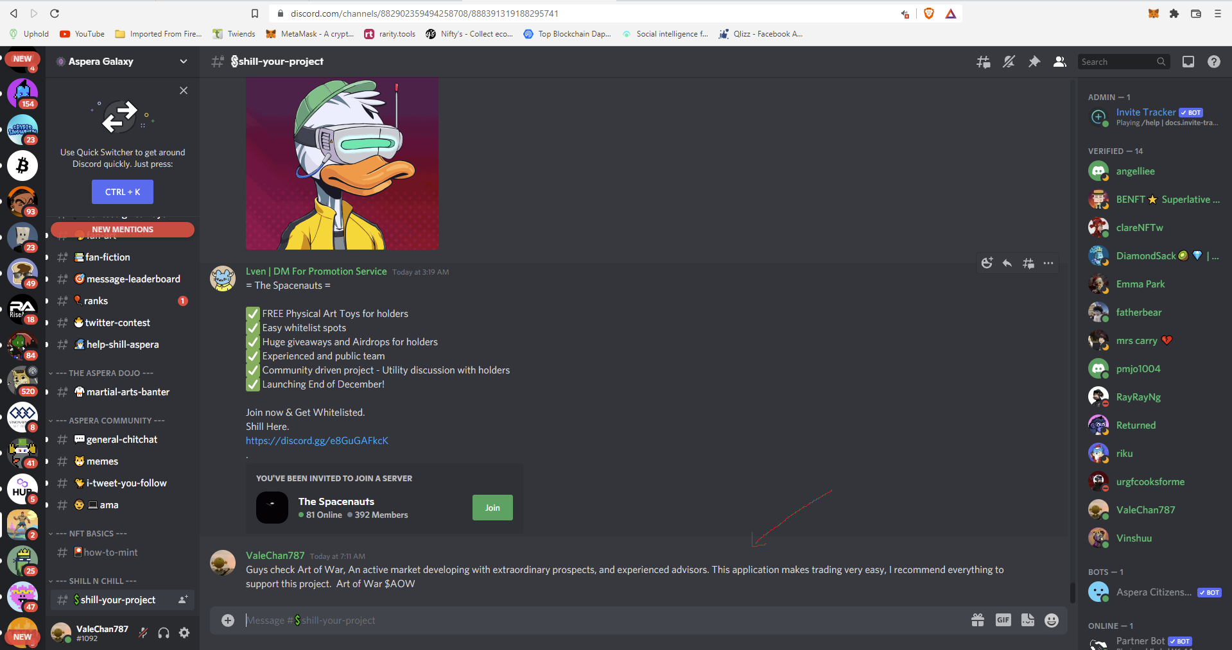Click the CTRL + K button
The width and height of the screenshot is (1232, 650).
coord(123,192)
